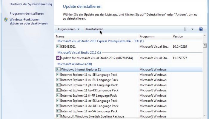Click icon of the ar-SA Language Pack row
The width and height of the screenshot is (209, 119).
59,111
